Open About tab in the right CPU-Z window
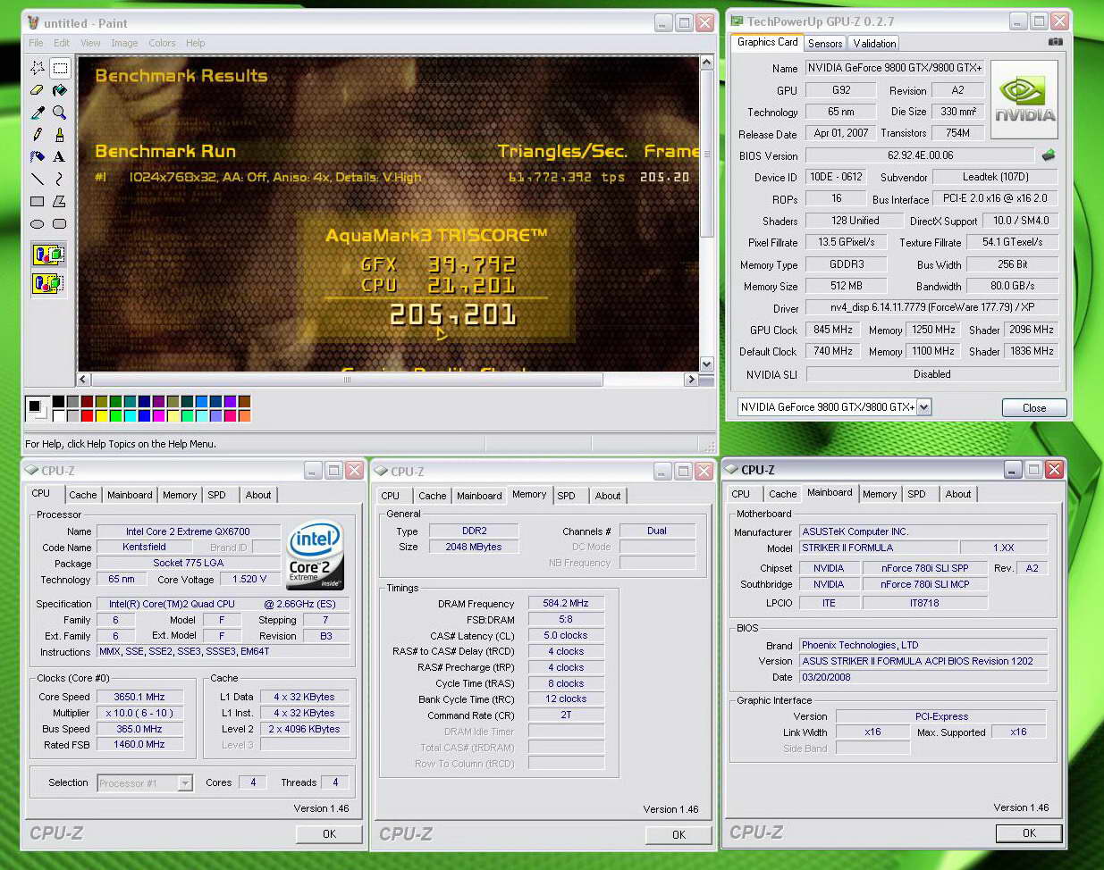1104x870 pixels. tap(958, 494)
